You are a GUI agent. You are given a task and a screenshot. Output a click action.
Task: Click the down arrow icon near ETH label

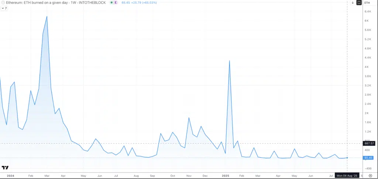(x=353, y=3)
